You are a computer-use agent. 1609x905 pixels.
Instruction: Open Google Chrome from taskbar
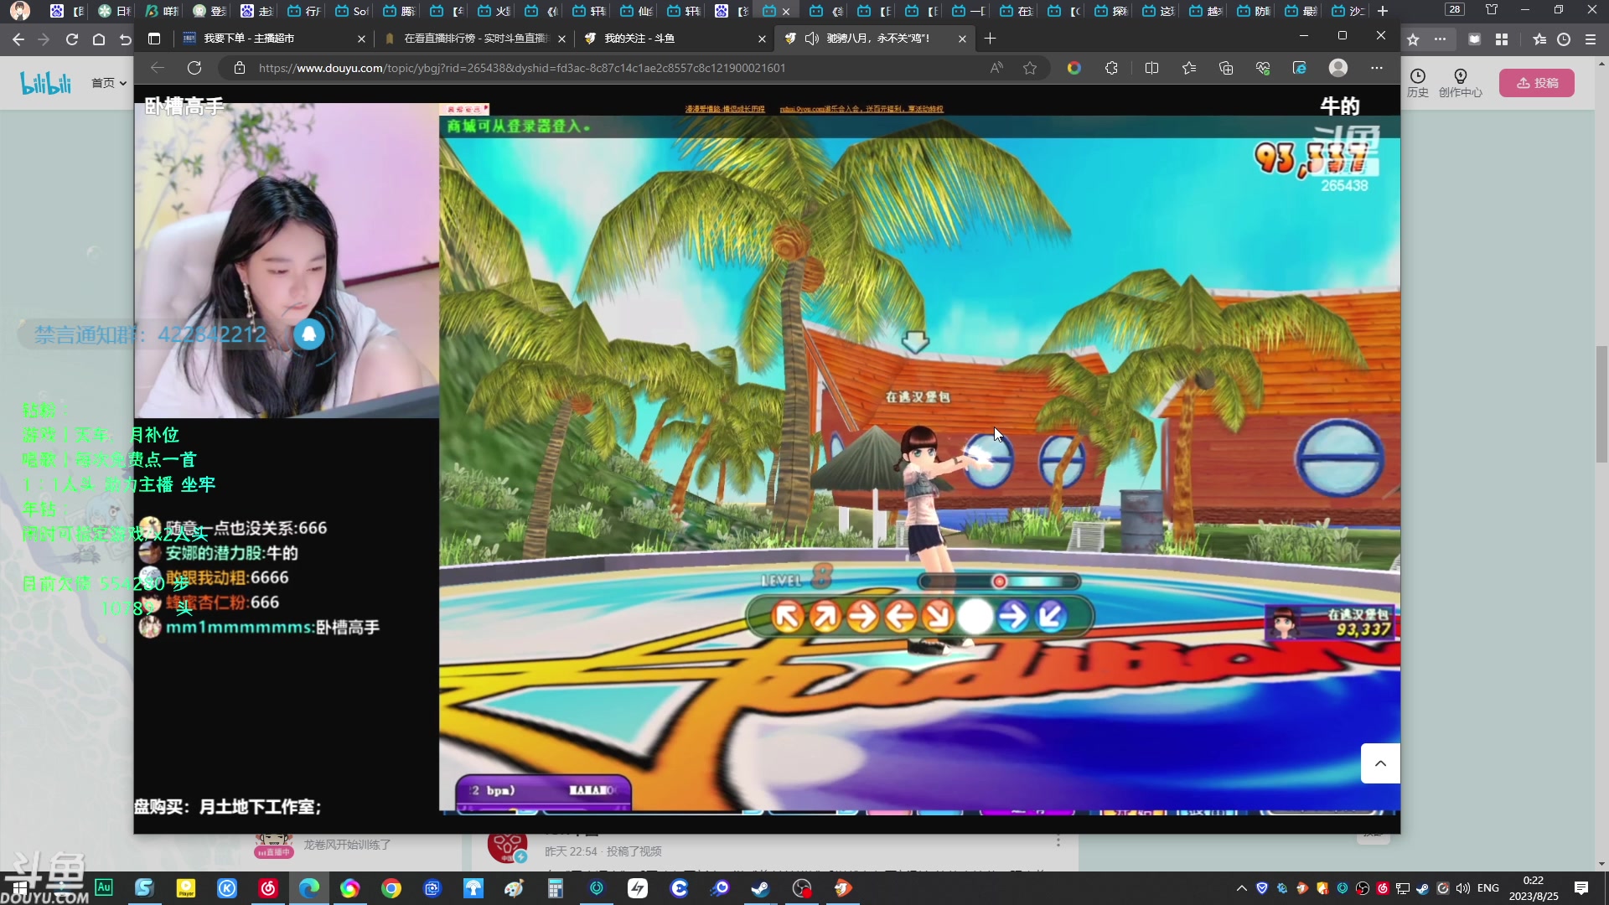(391, 888)
